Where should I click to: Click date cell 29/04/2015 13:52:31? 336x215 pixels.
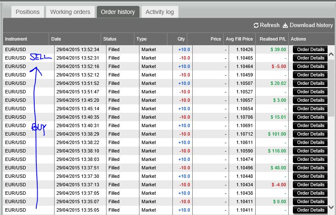click(78, 58)
